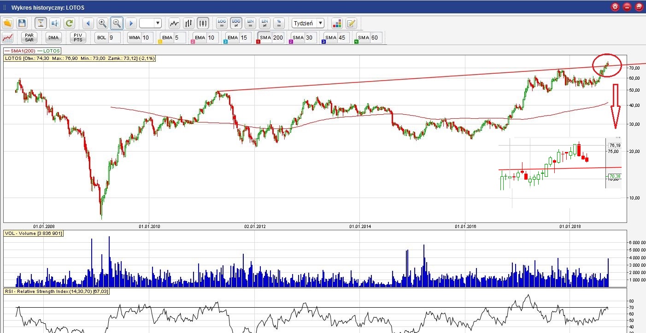
Task: Click the green refresh arrow icon
Action: (69, 23)
